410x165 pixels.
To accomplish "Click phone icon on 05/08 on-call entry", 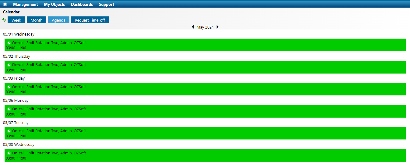I will coord(9,153).
